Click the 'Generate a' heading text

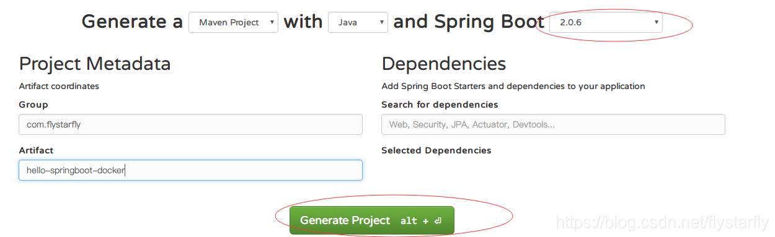132,22
